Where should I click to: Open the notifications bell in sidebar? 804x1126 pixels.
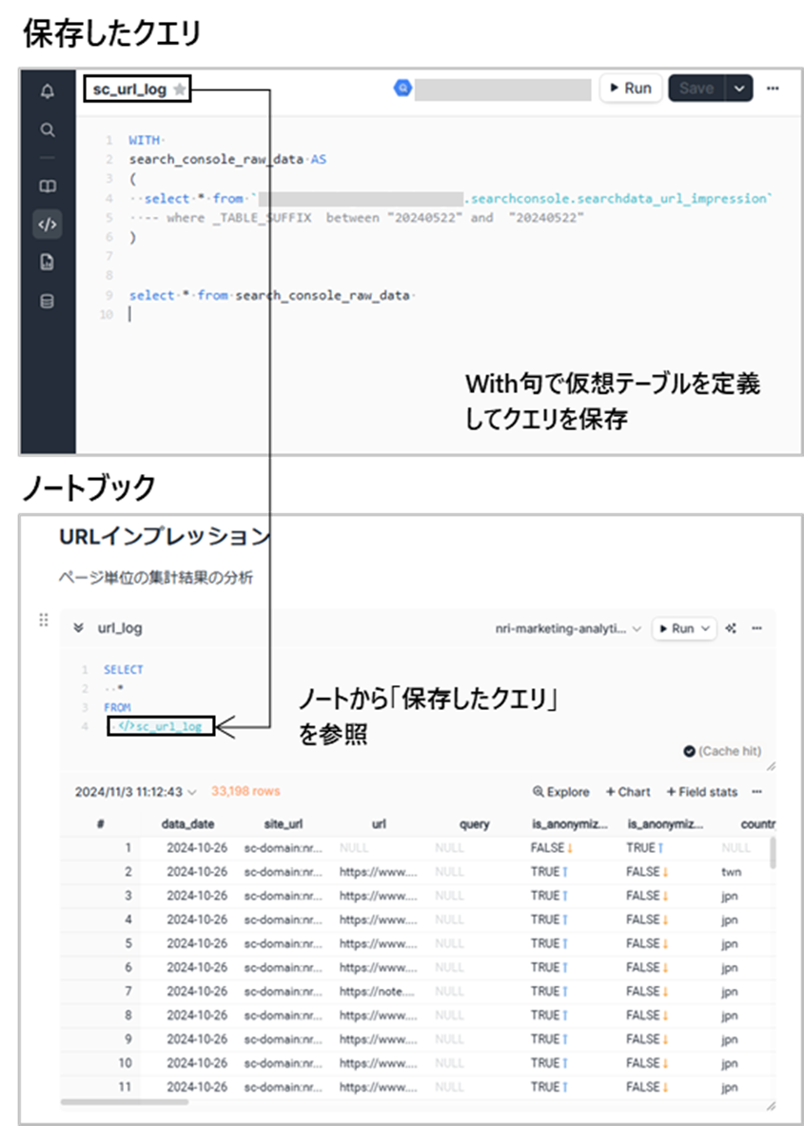click(47, 91)
